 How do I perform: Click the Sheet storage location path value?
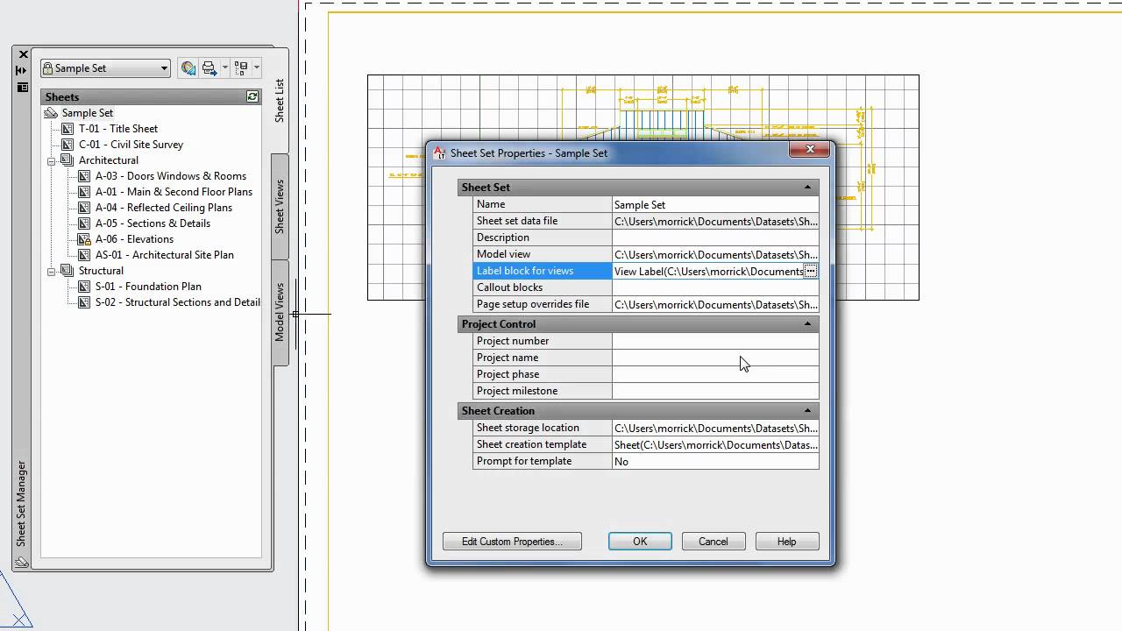pos(715,428)
